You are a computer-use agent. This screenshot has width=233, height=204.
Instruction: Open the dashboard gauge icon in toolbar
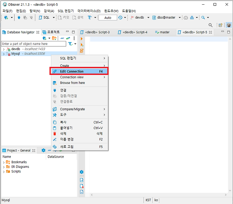tap(186, 18)
